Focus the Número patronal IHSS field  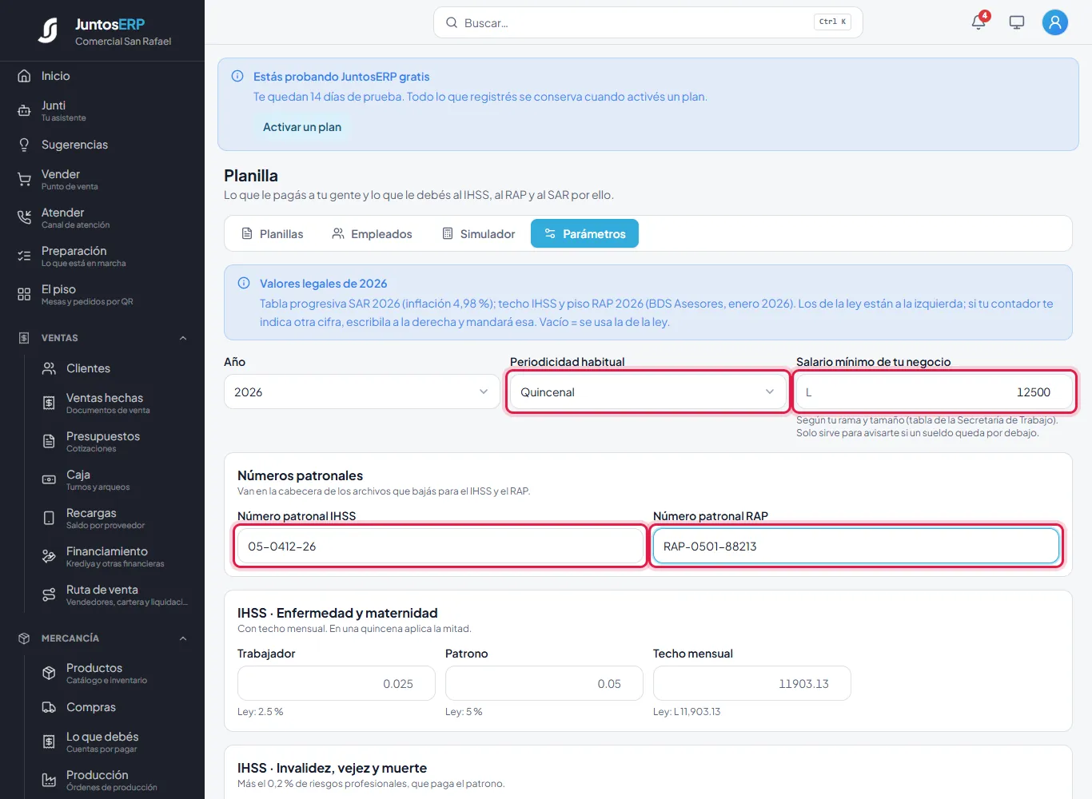[440, 547]
